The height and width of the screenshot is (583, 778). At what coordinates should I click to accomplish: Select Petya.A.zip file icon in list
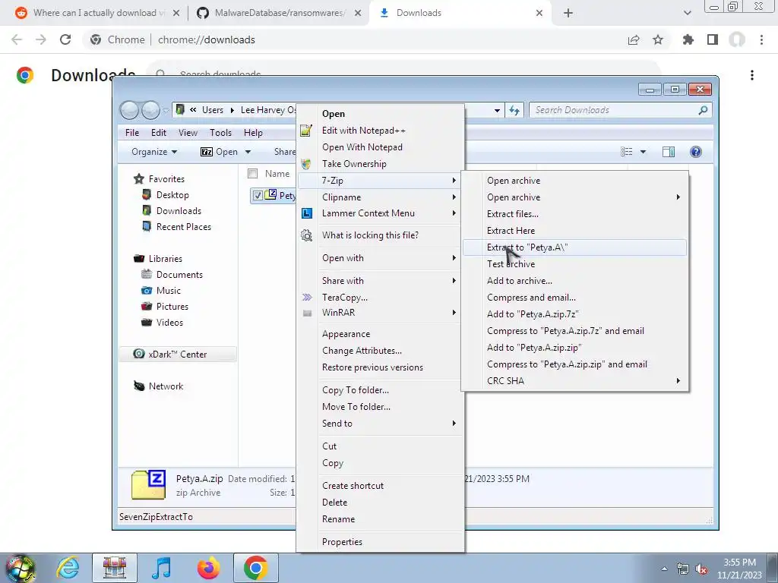coord(270,195)
